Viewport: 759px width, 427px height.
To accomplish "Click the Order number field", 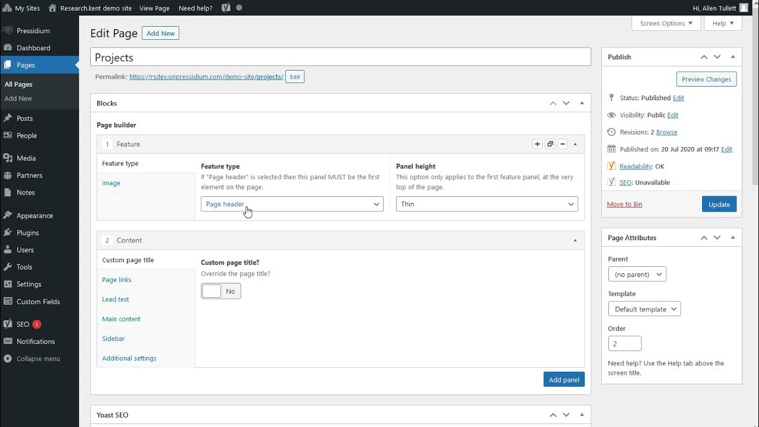I will [624, 343].
